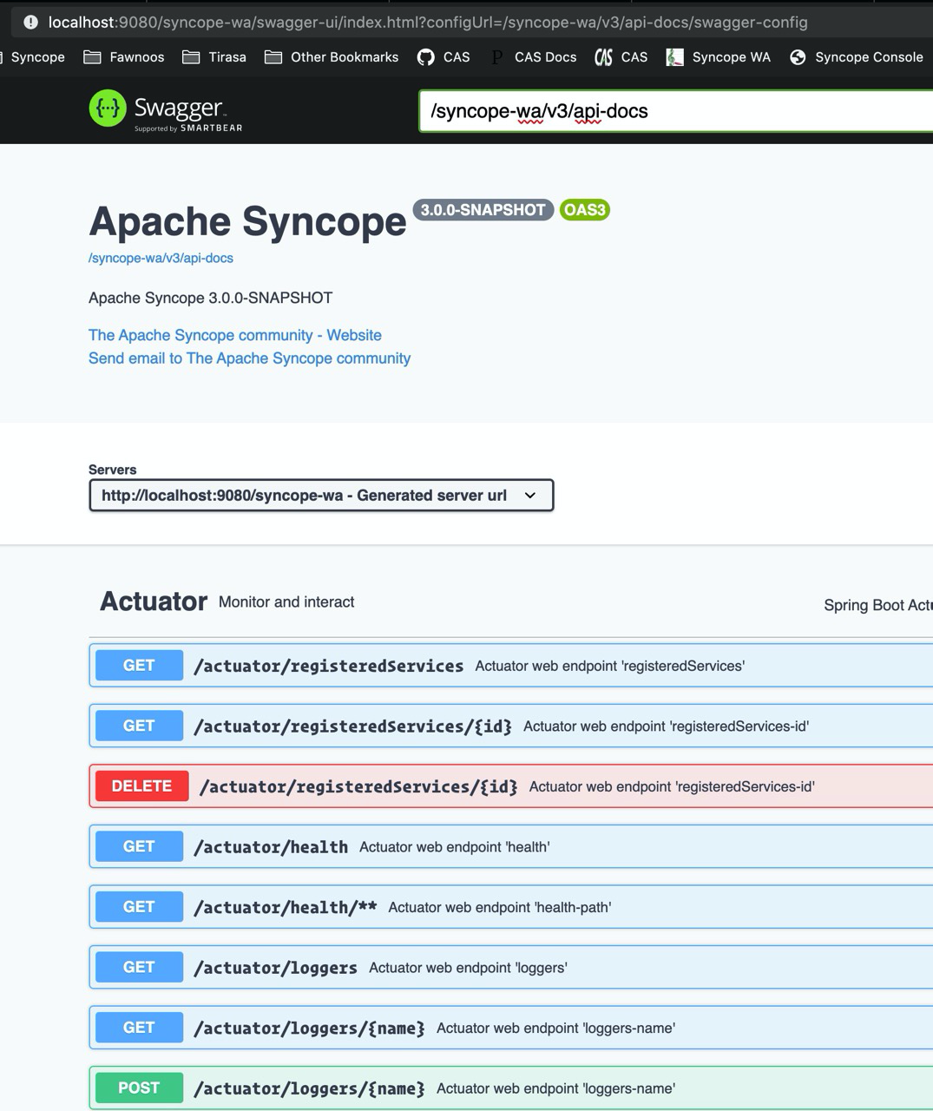The width and height of the screenshot is (933, 1111).
Task: Click the /syncope-wa/v3/api-docs explore field
Action: (676, 111)
